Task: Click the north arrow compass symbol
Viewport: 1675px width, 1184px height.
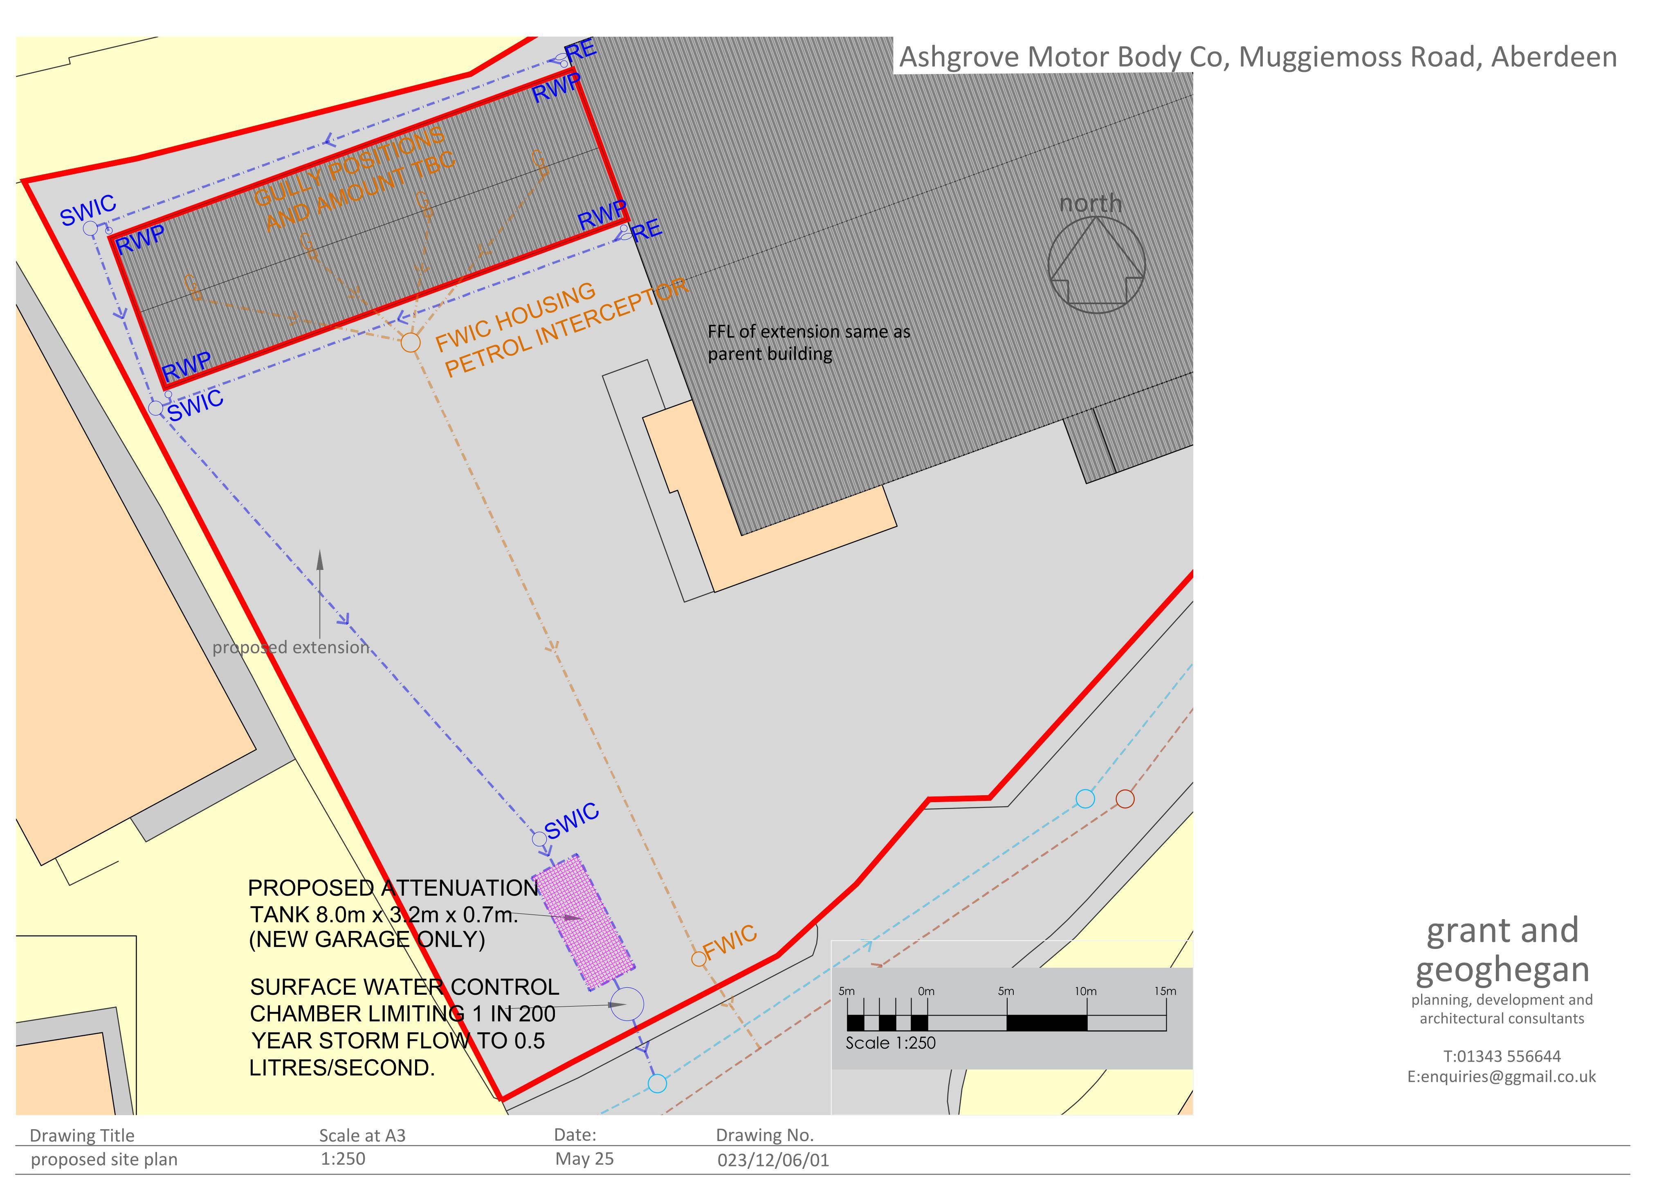Action: click(1096, 265)
